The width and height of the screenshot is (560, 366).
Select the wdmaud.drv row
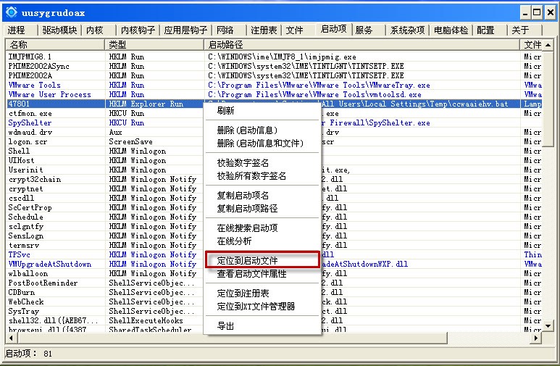click(x=275, y=132)
